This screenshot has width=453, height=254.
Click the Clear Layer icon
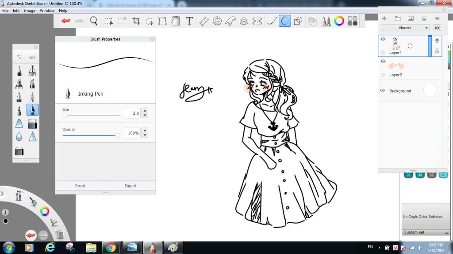coord(424,19)
